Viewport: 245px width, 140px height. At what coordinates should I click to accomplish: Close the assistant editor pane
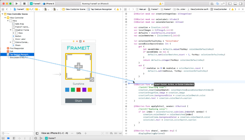[243, 9]
